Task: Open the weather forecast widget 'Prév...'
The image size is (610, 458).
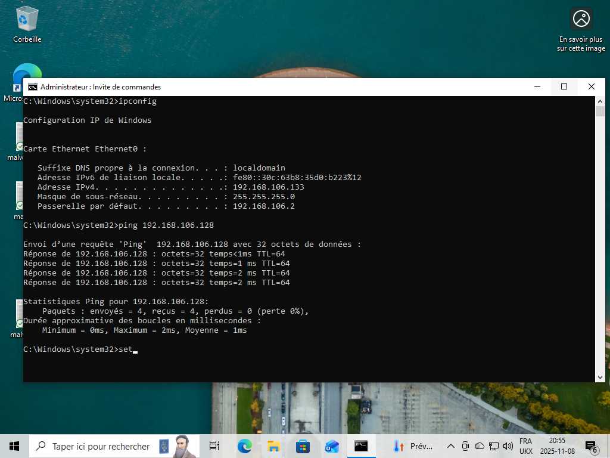Action: [x=413, y=446]
